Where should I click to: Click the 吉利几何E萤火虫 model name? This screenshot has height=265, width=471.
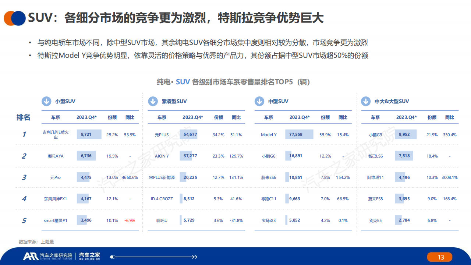[x=56, y=134]
